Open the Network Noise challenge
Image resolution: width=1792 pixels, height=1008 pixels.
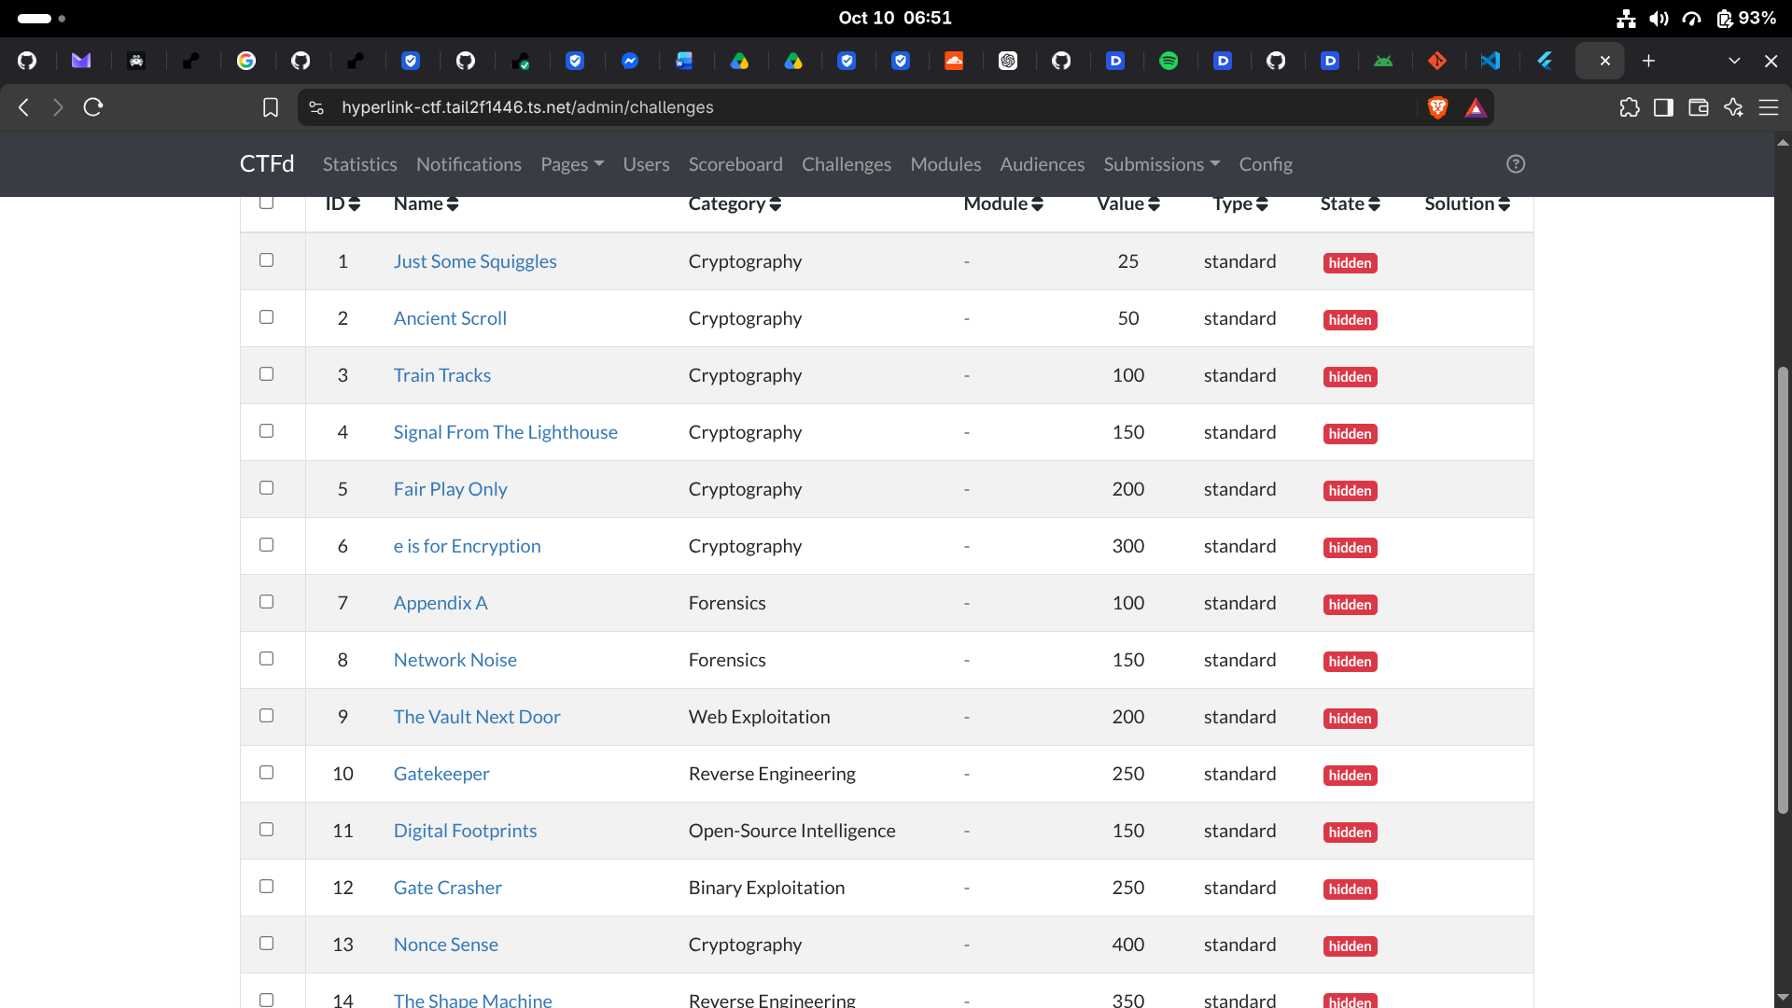point(455,660)
